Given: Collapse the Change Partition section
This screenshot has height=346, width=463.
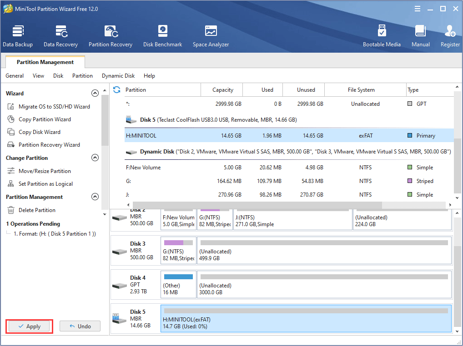Looking at the screenshot, I should click(95, 158).
